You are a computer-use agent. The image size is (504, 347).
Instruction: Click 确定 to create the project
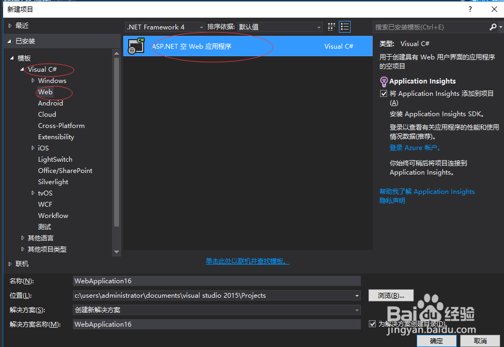tap(436, 341)
